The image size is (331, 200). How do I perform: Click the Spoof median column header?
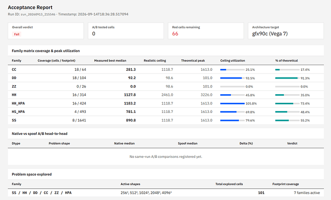pos(188,144)
